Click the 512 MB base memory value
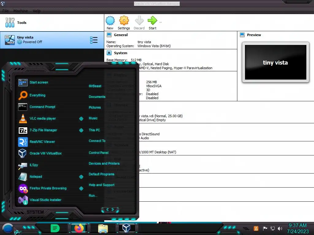 pyautogui.click(x=136, y=60)
